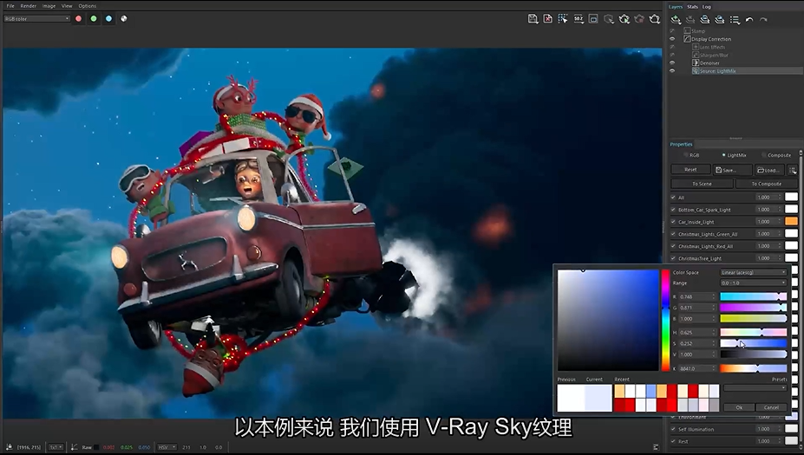The height and width of the screenshot is (455, 804).
Task: Show the Lens Effects layer
Action: click(x=672, y=47)
